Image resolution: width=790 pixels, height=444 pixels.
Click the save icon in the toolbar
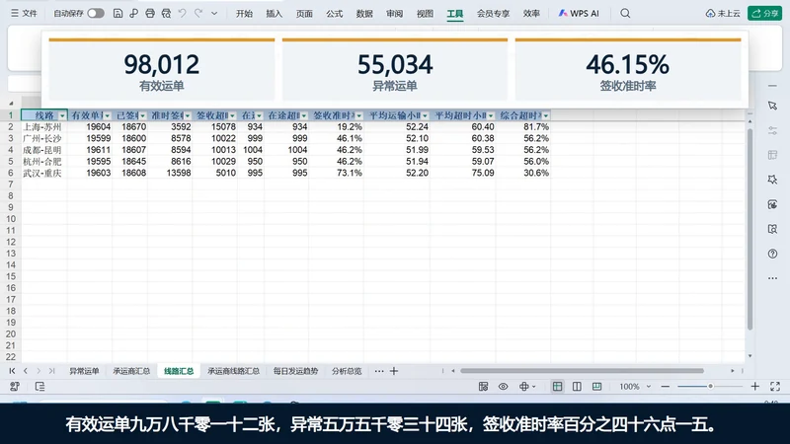pos(118,14)
